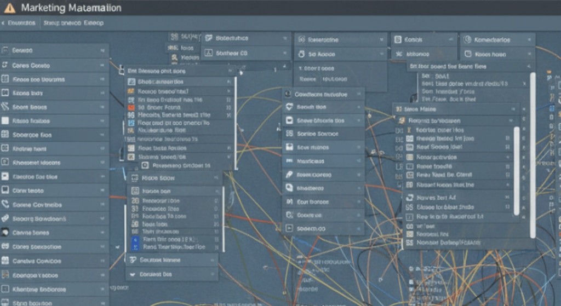Viewport: 561px width, 306px height.
Task: Click the warning triangle icon in title bar
Action: (x=9, y=8)
